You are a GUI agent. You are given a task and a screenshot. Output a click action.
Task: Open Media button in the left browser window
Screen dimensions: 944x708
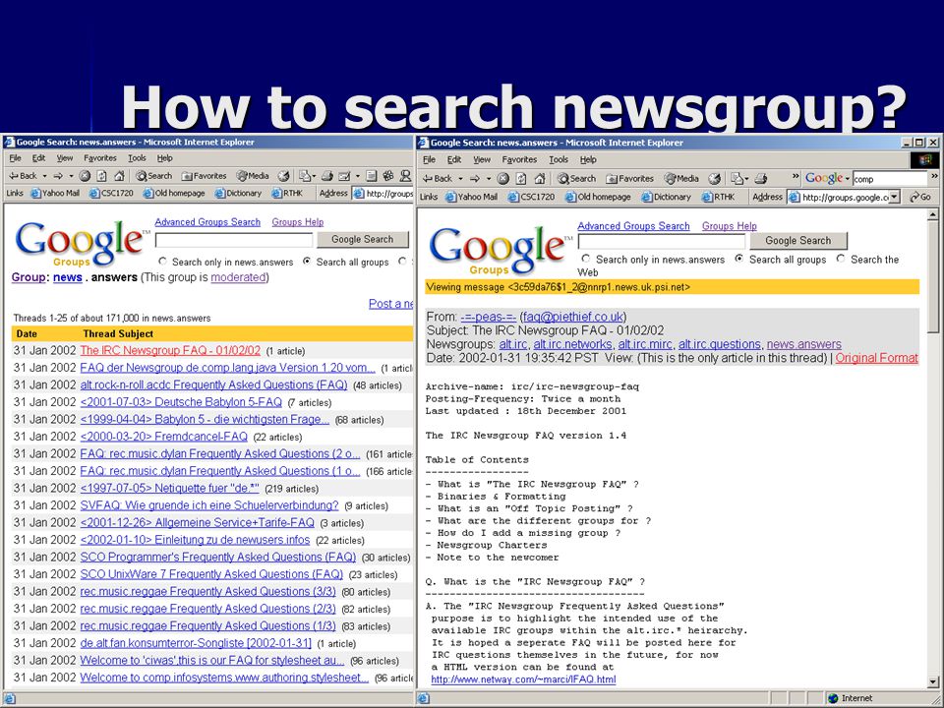253,176
